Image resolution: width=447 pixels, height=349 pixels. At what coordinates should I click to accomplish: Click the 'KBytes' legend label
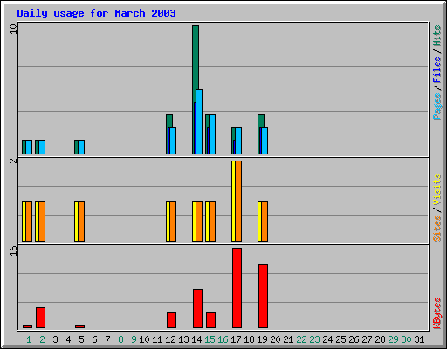[x=437, y=313]
